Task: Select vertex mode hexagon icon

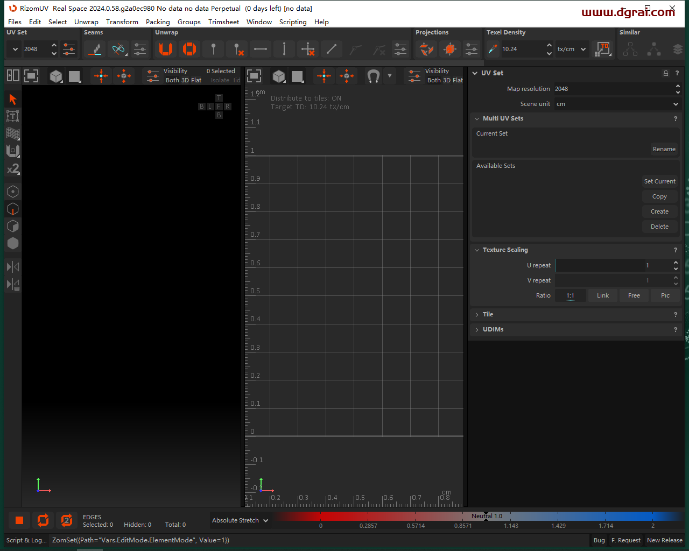Action: click(x=13, y=192)
